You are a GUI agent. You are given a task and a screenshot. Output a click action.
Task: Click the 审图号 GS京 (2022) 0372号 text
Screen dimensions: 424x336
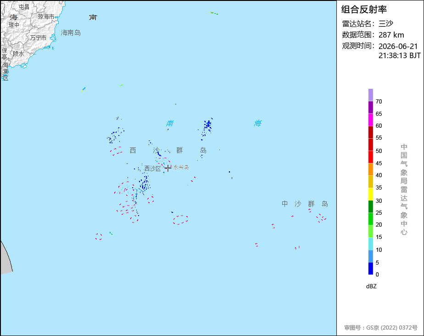381,328
